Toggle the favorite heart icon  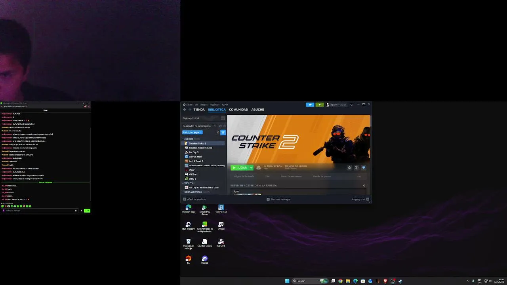pyautogui.click(x=364, y=167)
